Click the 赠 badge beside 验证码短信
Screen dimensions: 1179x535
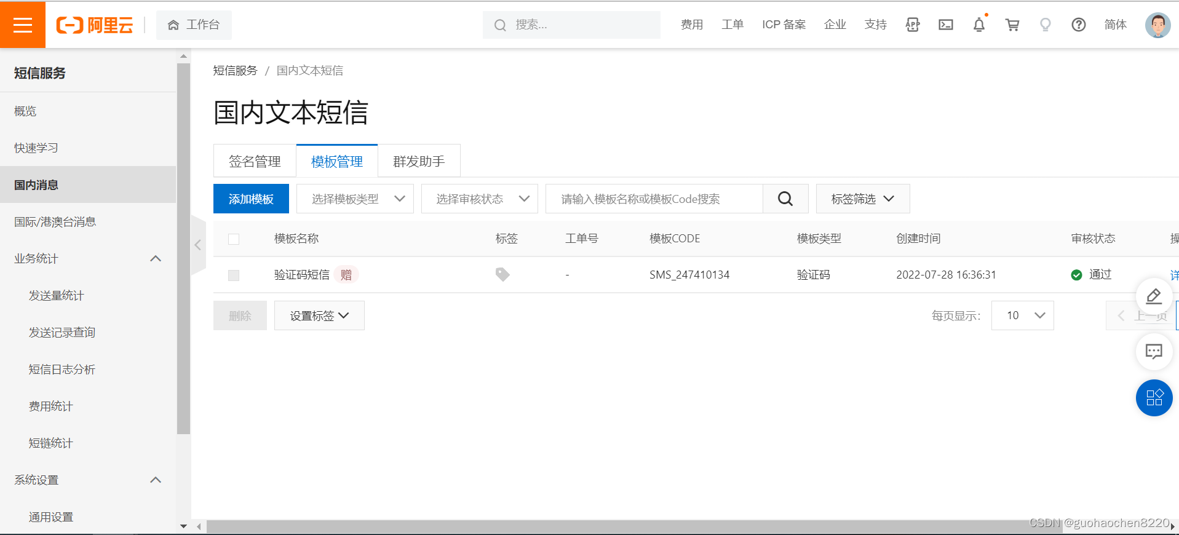click(347, 274)
